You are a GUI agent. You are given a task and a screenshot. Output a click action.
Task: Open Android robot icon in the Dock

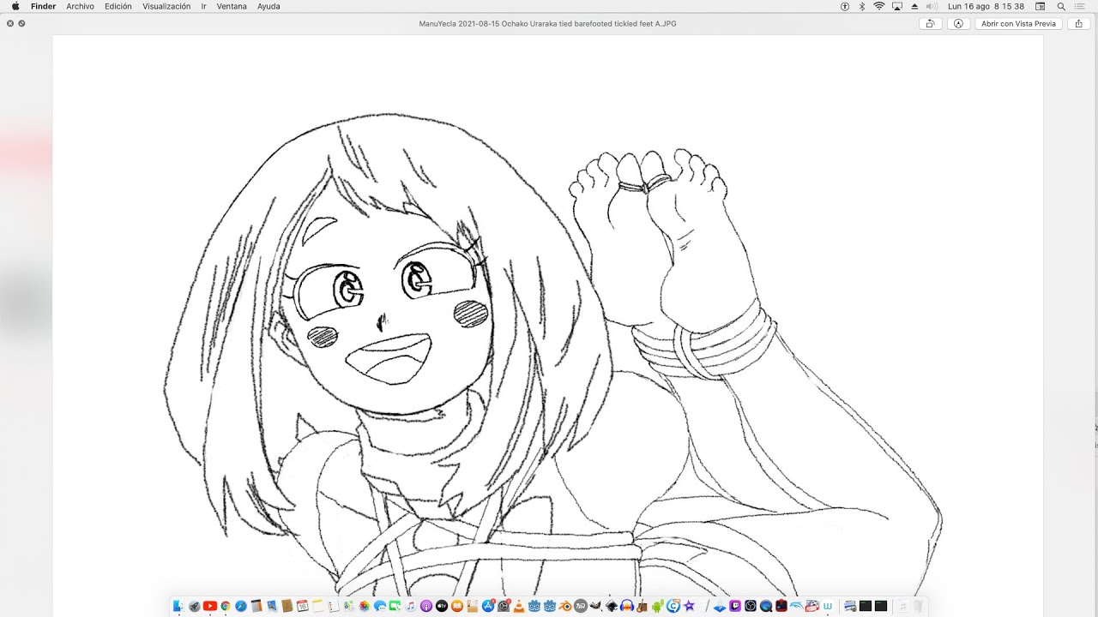point(658,606)
